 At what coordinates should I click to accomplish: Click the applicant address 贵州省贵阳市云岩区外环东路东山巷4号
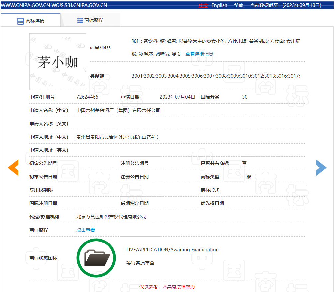(x=117, y=137)
